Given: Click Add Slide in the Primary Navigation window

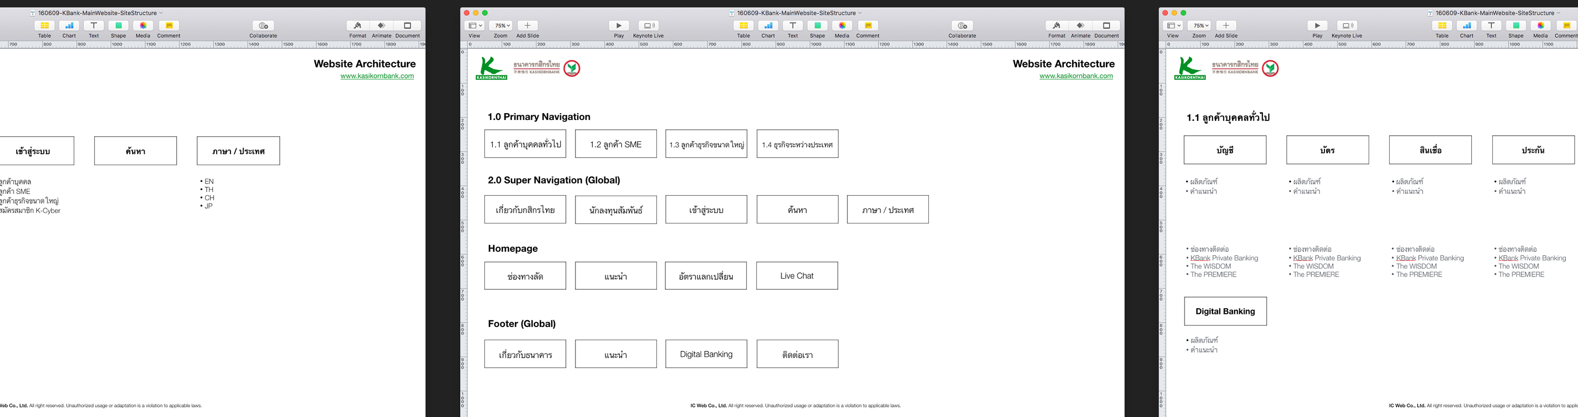Looking at the screenshot, I should point(527,26).
